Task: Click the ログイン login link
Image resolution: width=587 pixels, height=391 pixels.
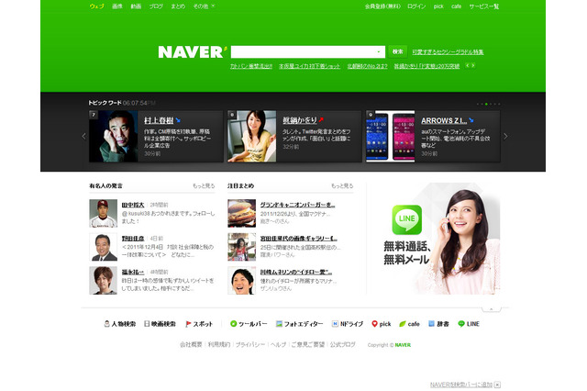Action: [416, 6]
